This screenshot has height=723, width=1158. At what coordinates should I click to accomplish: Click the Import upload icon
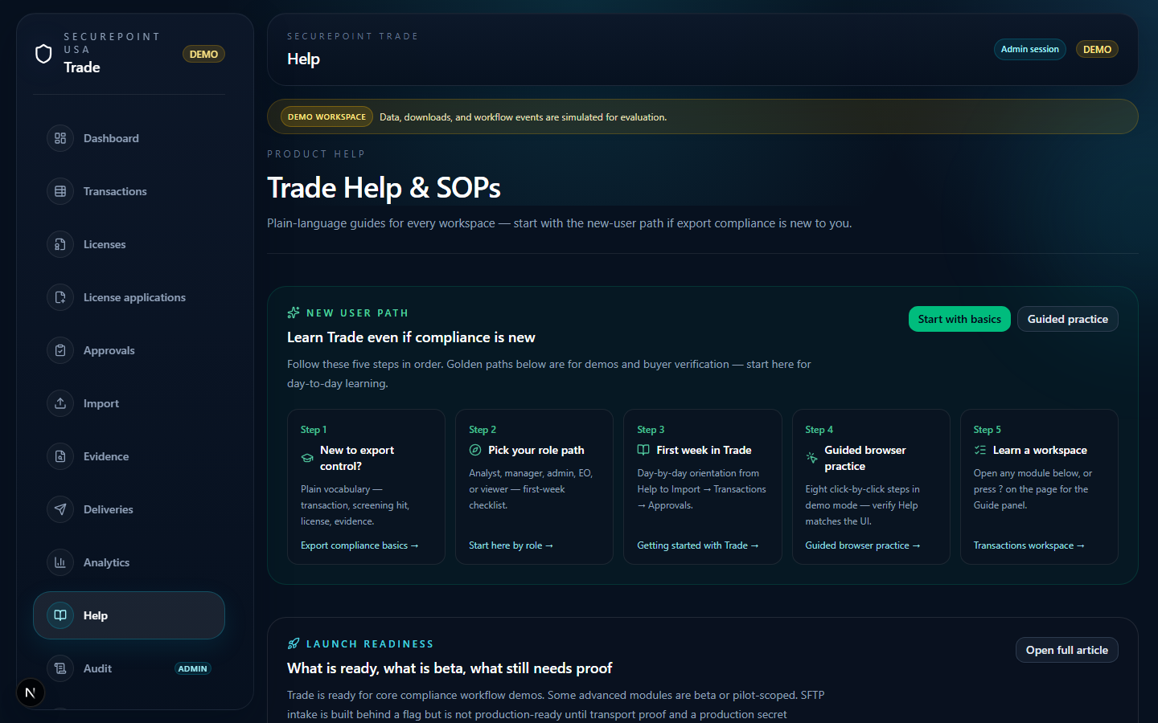click(x=60, y=403)
